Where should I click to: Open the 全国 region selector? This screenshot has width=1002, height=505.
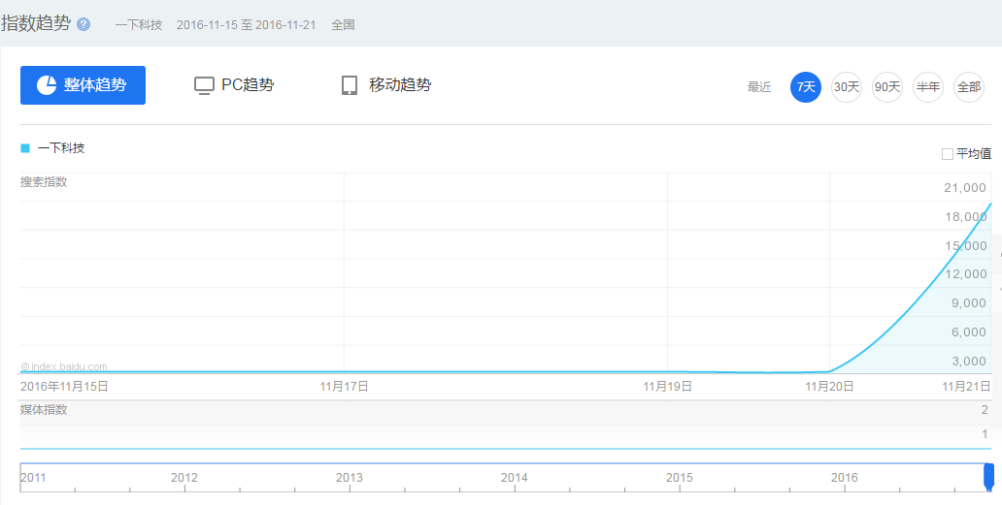click(x=343, y=25)
